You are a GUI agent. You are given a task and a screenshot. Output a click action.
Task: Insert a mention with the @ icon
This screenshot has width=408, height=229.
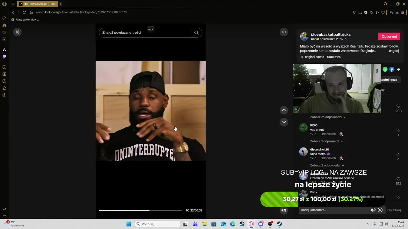coord(373,210)
